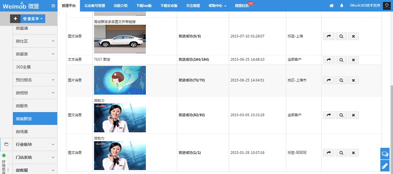Click the home icon in top bar
Viewport: 393px width, 174px height.
click(331, 6)
